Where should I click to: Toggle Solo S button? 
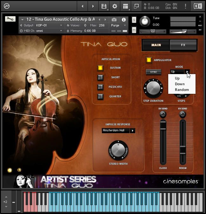(134, 20)
